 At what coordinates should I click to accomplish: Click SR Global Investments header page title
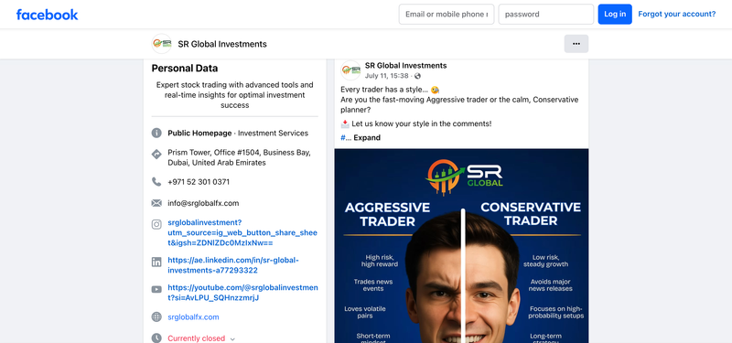(222, 44)
